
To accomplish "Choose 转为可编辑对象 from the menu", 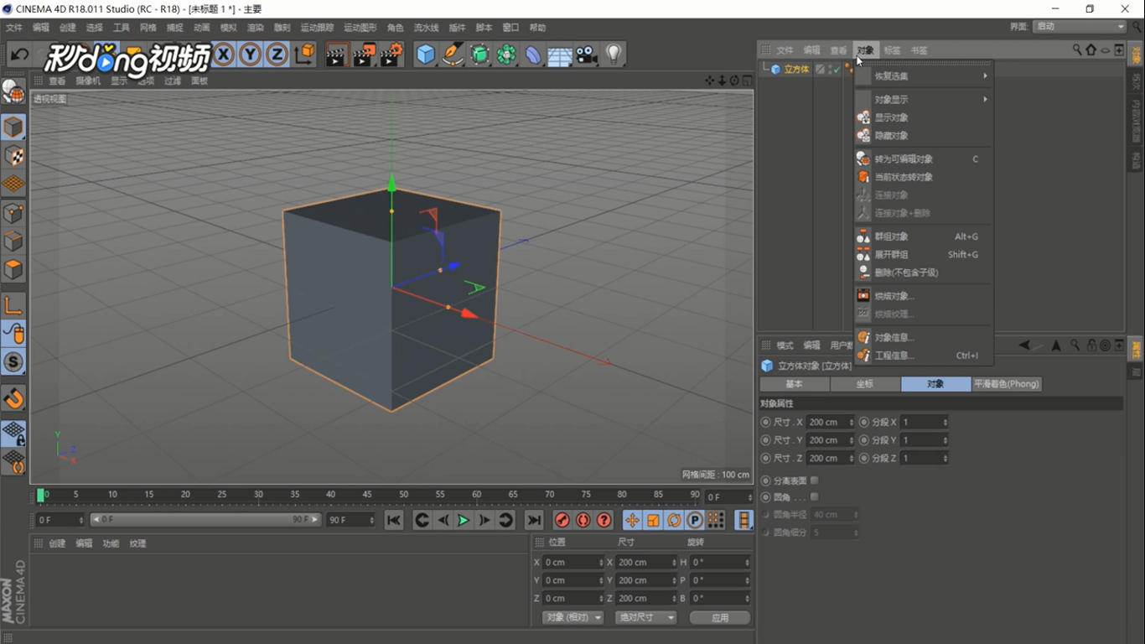I will coord(924,159).
